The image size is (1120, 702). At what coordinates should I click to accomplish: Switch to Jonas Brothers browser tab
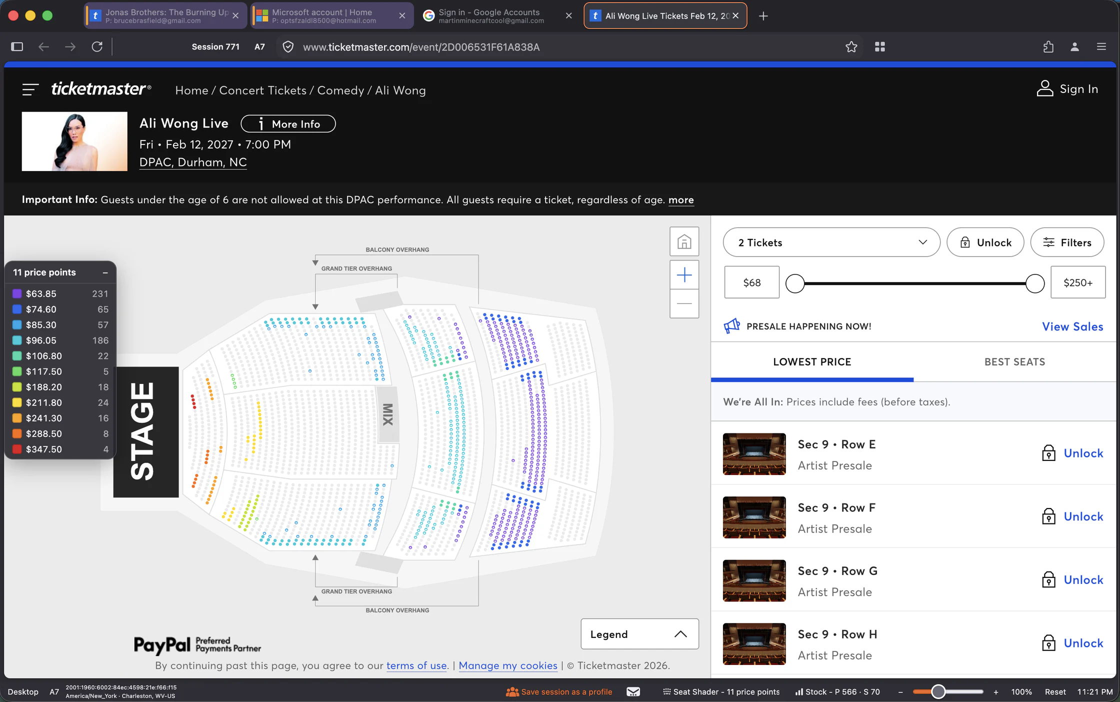click(x=165, y=16)
